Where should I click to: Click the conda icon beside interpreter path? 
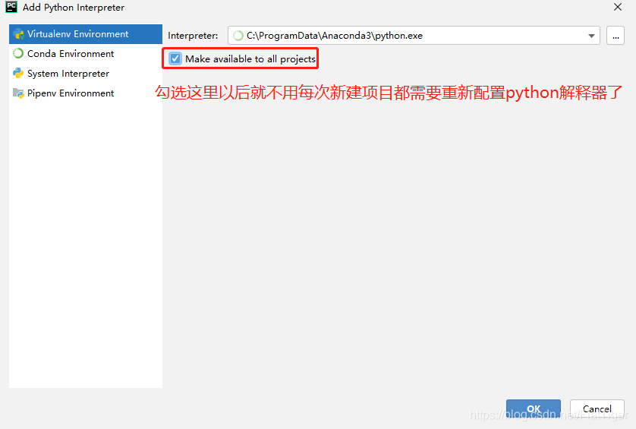238,36
